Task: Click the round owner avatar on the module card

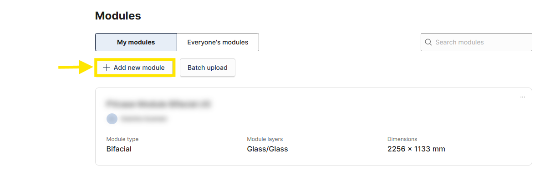Action: point(112,119)
